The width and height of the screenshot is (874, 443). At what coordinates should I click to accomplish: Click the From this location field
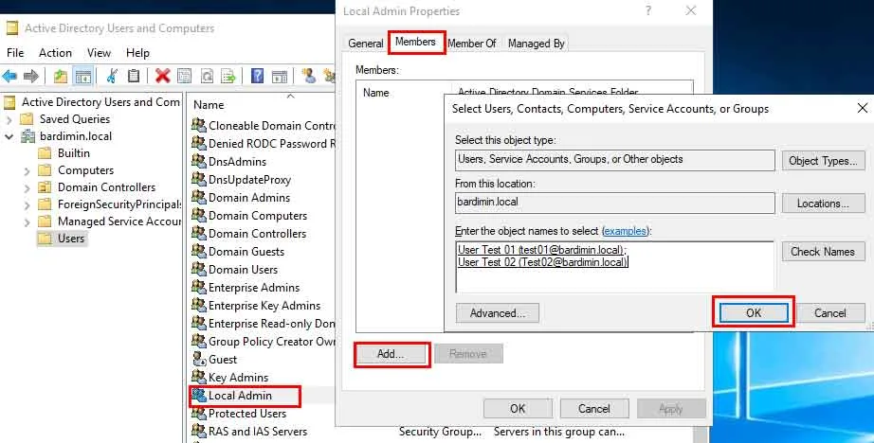point(615,204)
